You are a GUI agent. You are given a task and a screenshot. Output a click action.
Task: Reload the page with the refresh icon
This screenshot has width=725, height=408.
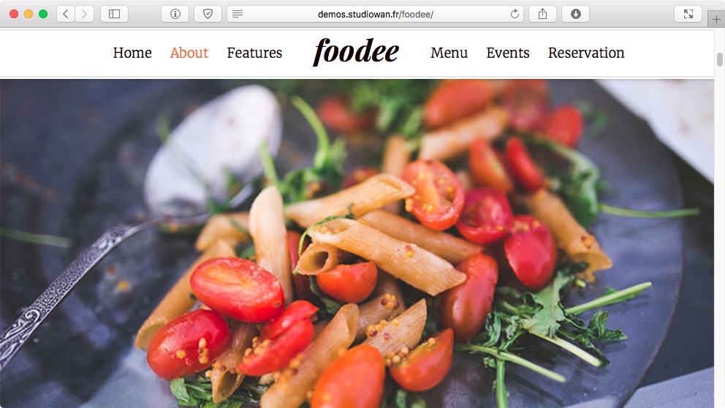tap(515, 15)
